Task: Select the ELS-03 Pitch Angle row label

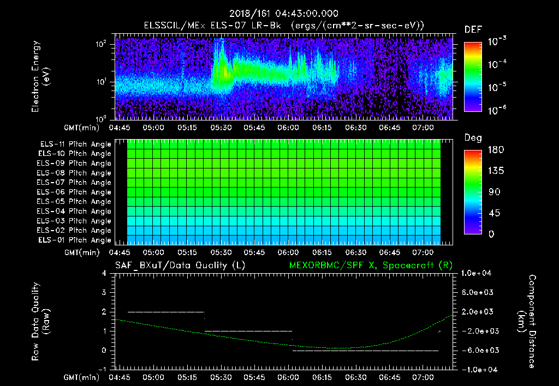Action: coord(74,221)
